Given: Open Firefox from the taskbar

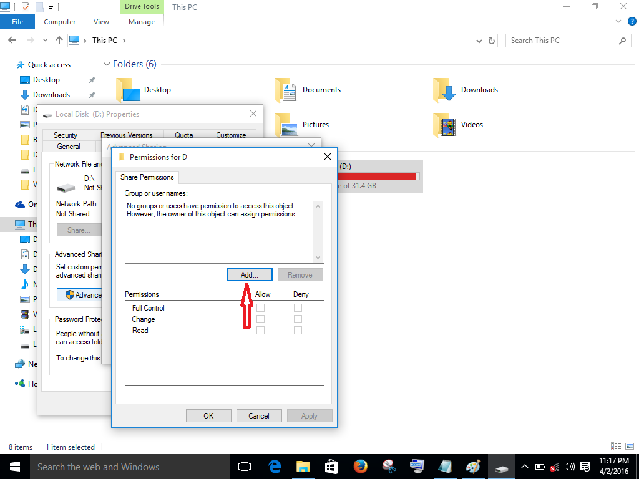Looking at the screenshot, I should click(361, 467).
